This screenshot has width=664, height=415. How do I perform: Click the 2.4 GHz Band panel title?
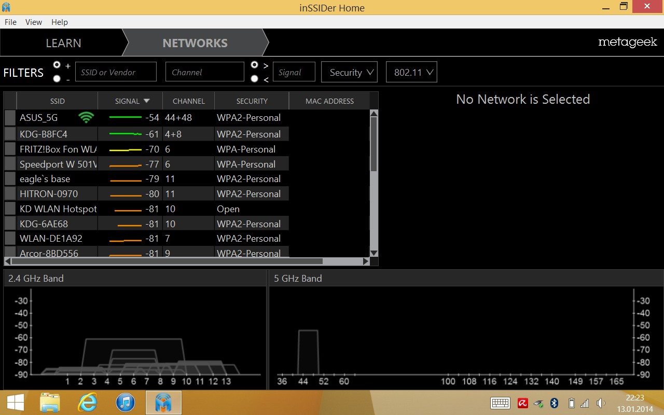pyautogui.click(x=36, y=279)
